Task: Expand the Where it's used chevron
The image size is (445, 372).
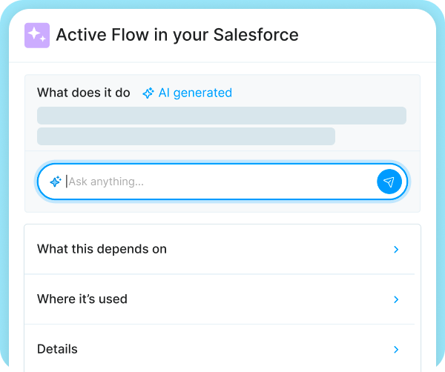Action: (396, 299)
